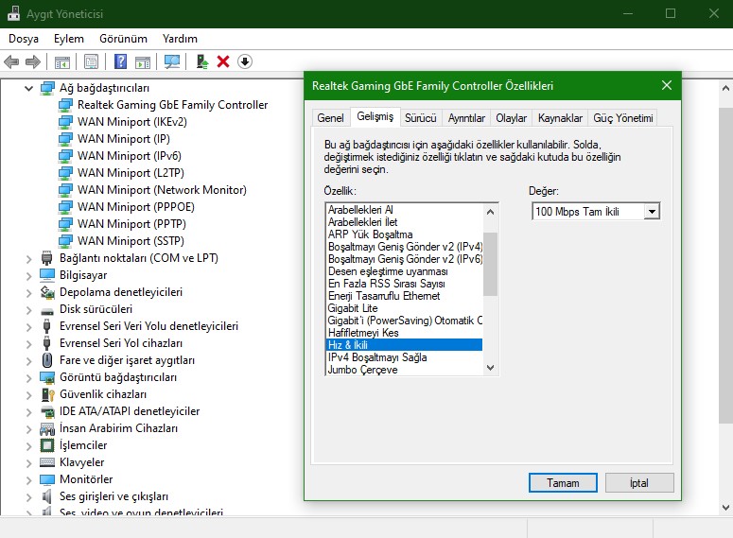The image size is (733, 538).
Task: Select IDE ATA/ATAPI denetleyiciler category
Action: [130, 411]
